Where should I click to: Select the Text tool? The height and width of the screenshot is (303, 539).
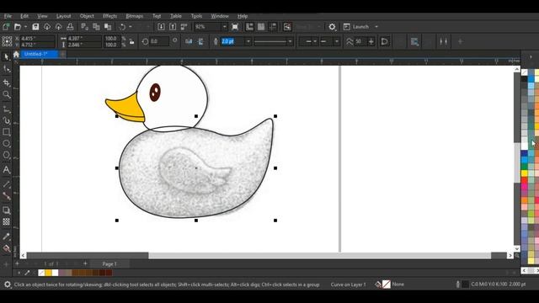tap(6, 170)
